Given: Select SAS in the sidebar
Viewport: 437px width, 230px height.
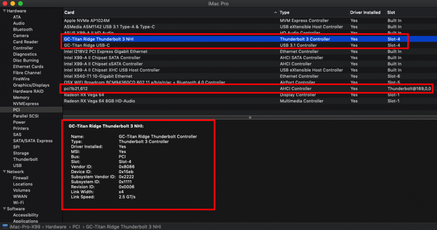Looking at the screenshot, I should pos(17,135).
